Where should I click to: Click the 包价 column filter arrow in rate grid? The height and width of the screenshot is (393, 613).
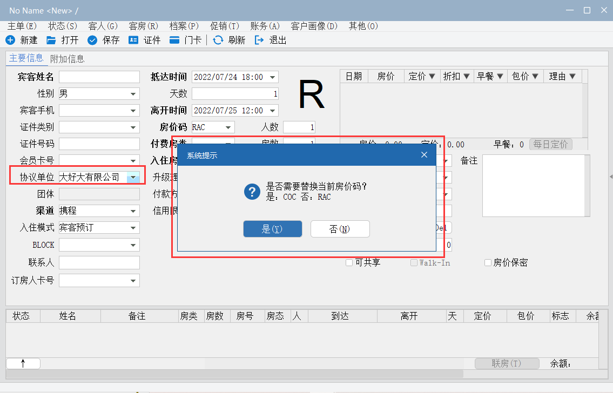(535, 76)
